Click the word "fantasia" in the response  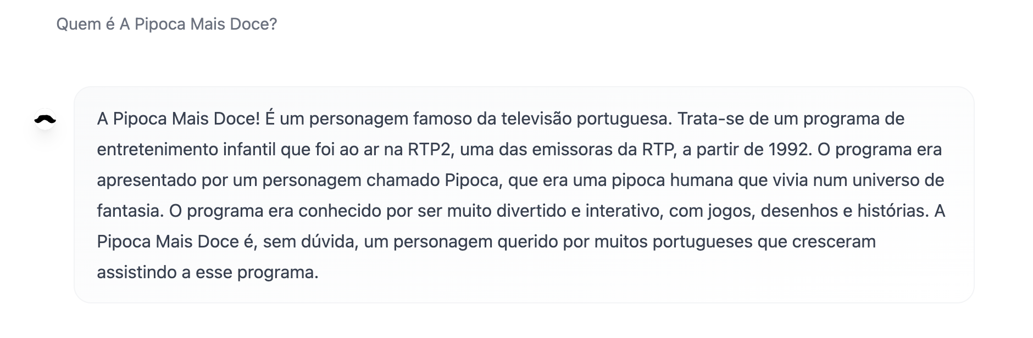pos(127,211)
